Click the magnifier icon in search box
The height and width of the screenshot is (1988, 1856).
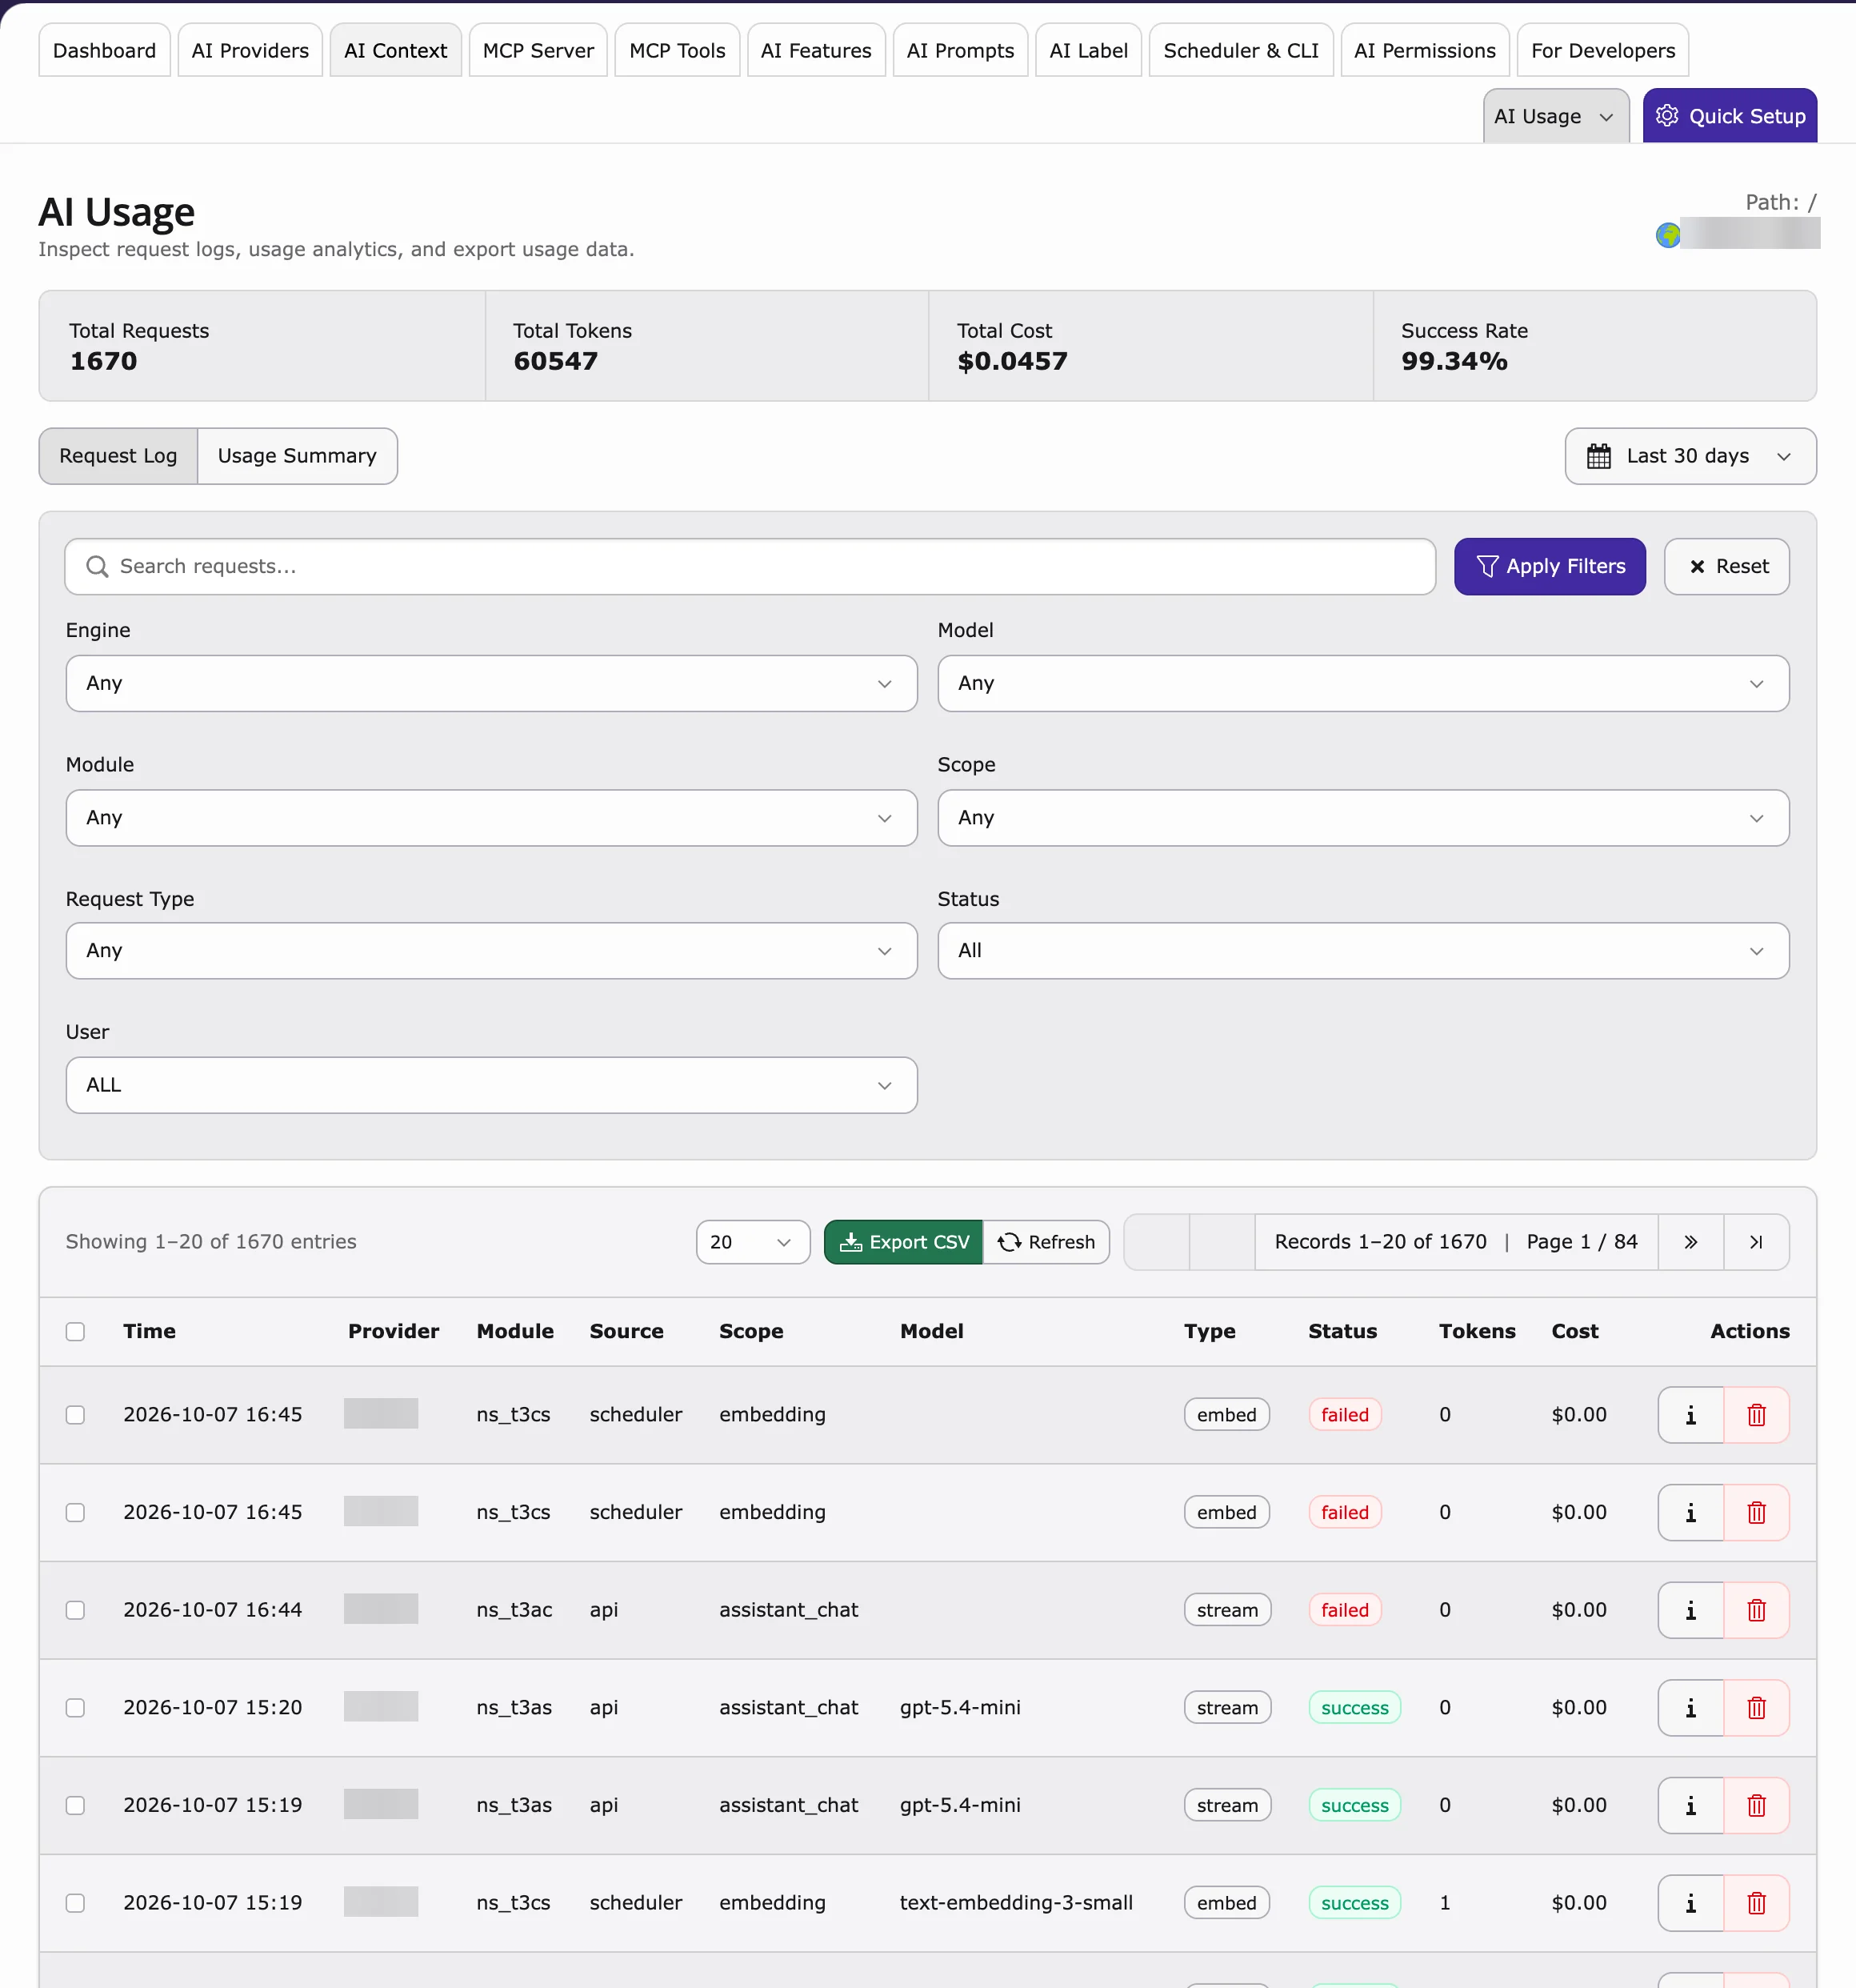pos(97,567)
